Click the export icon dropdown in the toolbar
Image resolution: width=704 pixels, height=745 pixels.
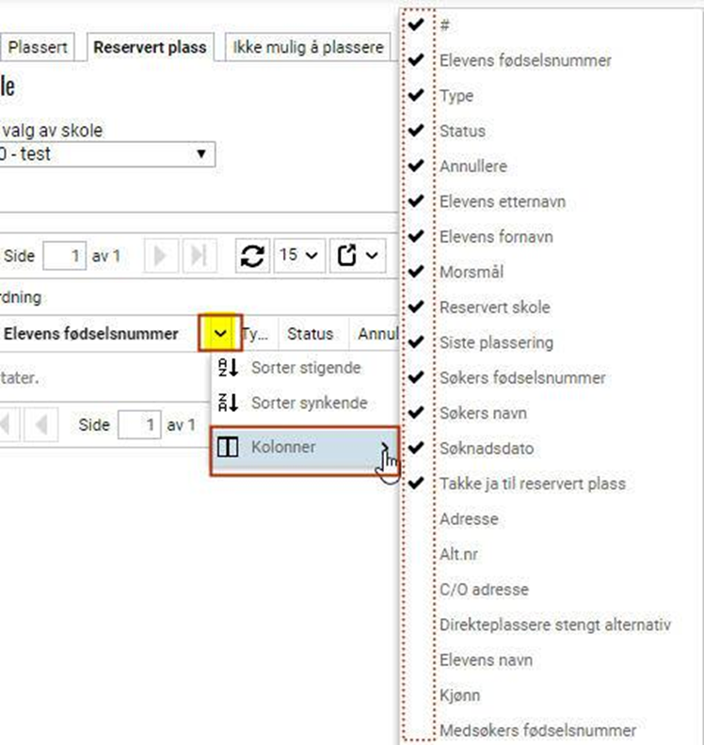[x=359, y=256]
